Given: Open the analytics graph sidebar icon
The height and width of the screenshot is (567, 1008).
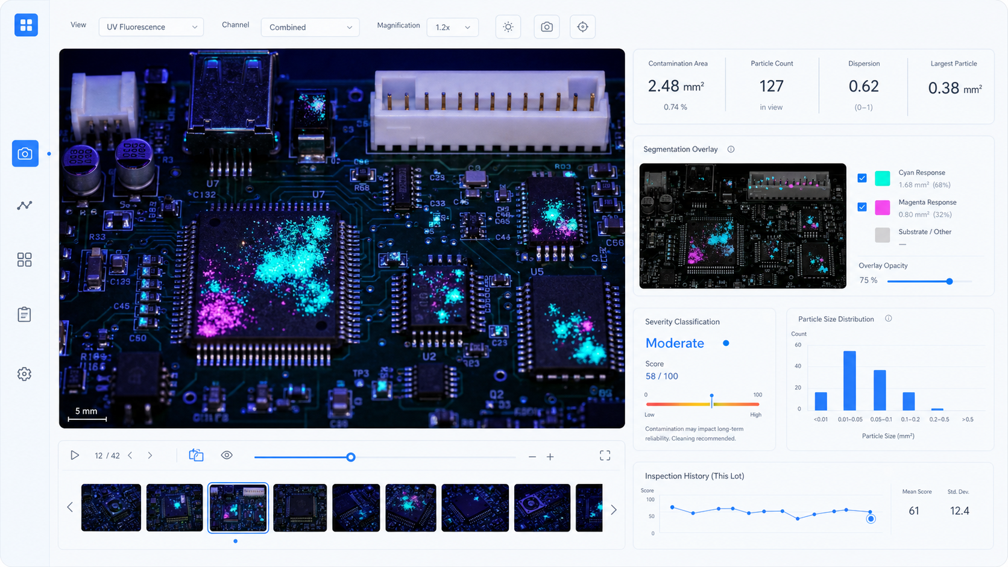Looking at the screenshot, I should (25, 205).
